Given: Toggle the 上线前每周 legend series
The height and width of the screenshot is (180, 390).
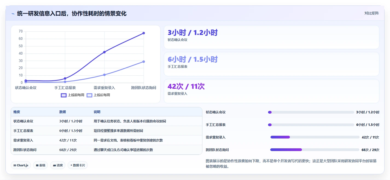Looking at the screenshot, I should click(72, 95).
